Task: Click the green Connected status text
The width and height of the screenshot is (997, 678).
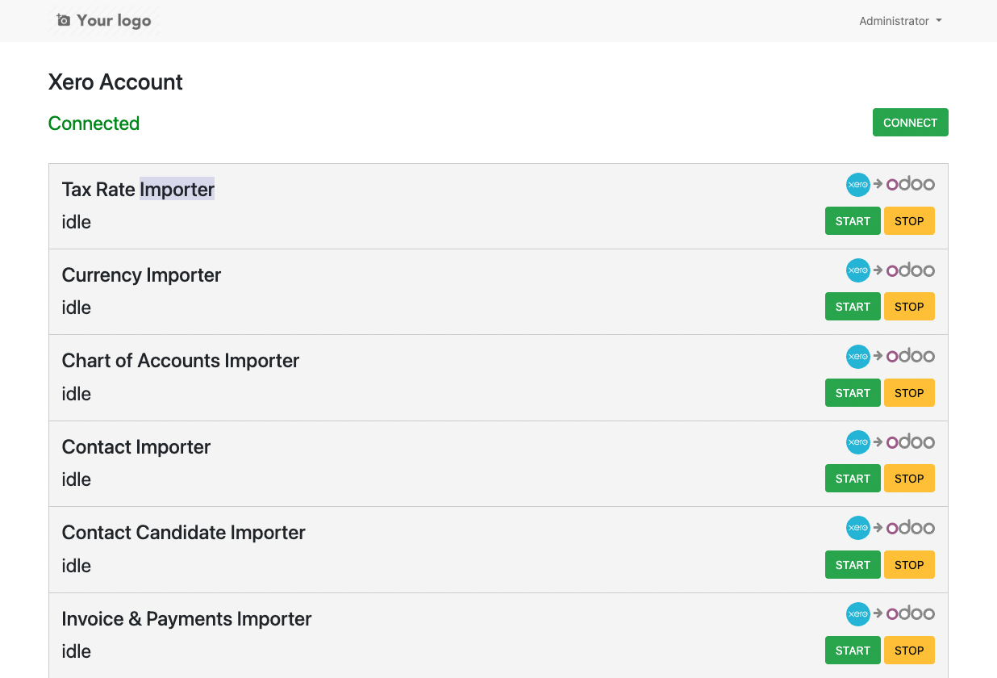Action: click(94, 123)
